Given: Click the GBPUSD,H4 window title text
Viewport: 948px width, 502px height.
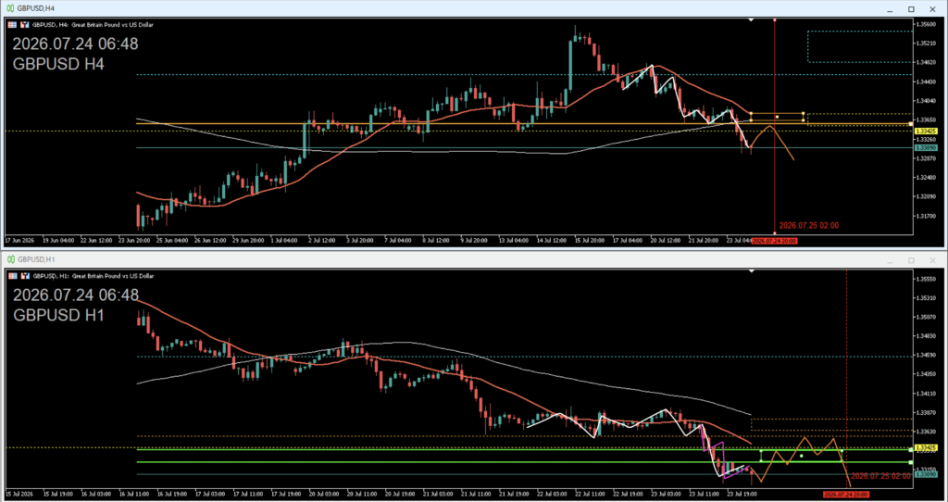Looking at the screenshot, I should 36,8.
